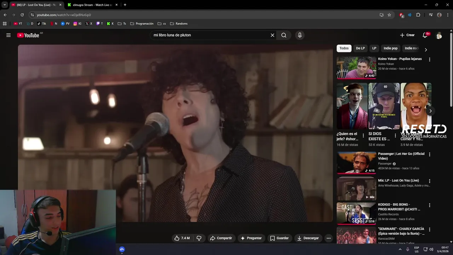
Task: Open the K bookmark in bookmarks bar
Action: point(110,24)
